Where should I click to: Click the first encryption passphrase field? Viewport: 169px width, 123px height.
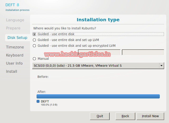[99, 52]
